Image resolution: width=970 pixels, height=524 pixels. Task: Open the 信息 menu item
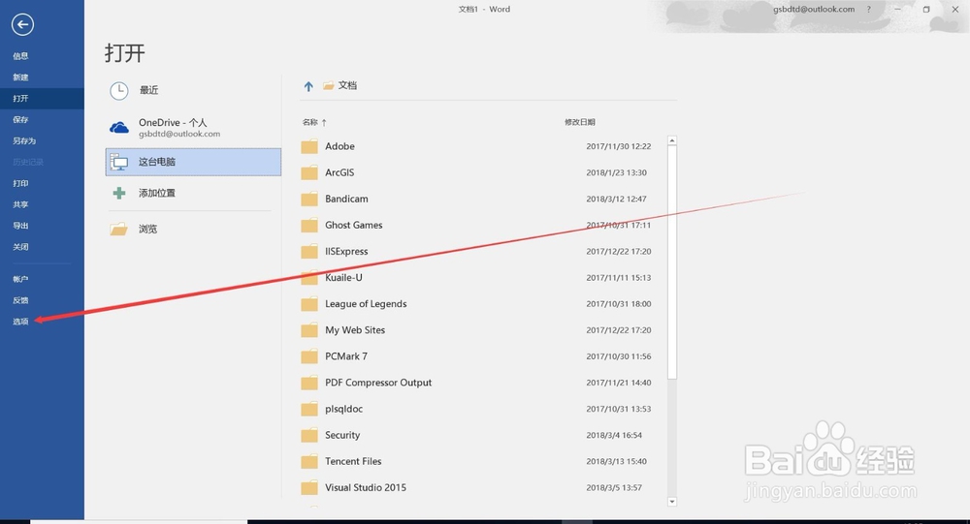click(20, 55)
